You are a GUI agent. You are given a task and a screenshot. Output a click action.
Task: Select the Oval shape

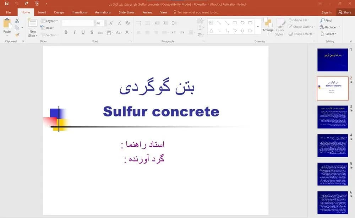coord(242,23)
